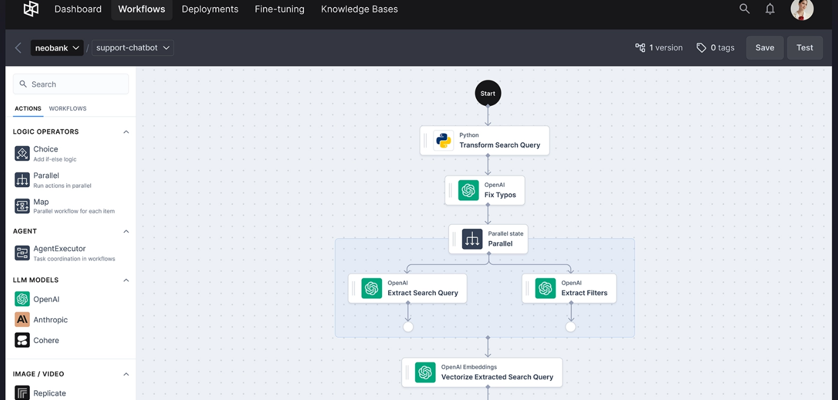Click icon on Vectorize Extracted Search Query node
This screenshot has width=838, height=400.
tap(425, 372)
